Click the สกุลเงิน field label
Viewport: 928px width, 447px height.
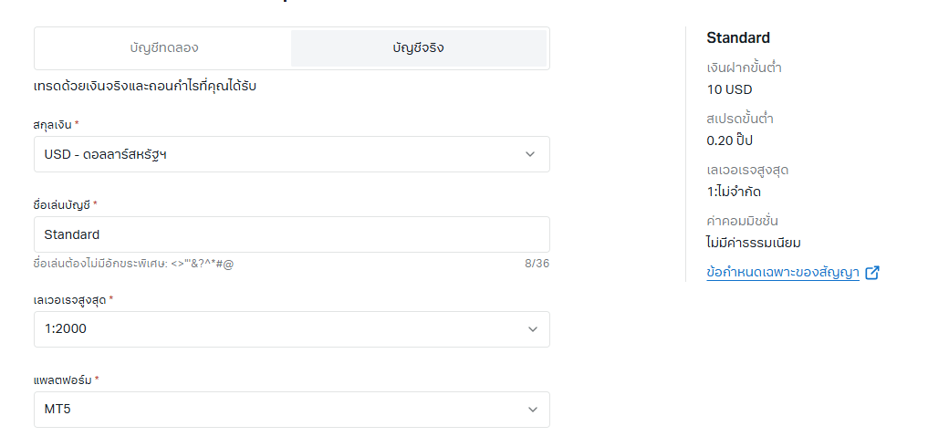pyautogui.click(x=52, y=124)
